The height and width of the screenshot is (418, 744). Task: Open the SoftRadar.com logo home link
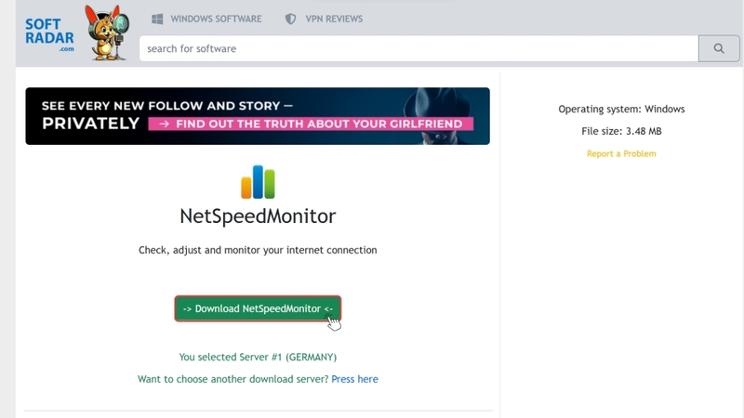pyautogui.click(x=49, y=35)
